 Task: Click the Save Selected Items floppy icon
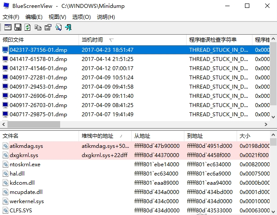tap(18, 27)
